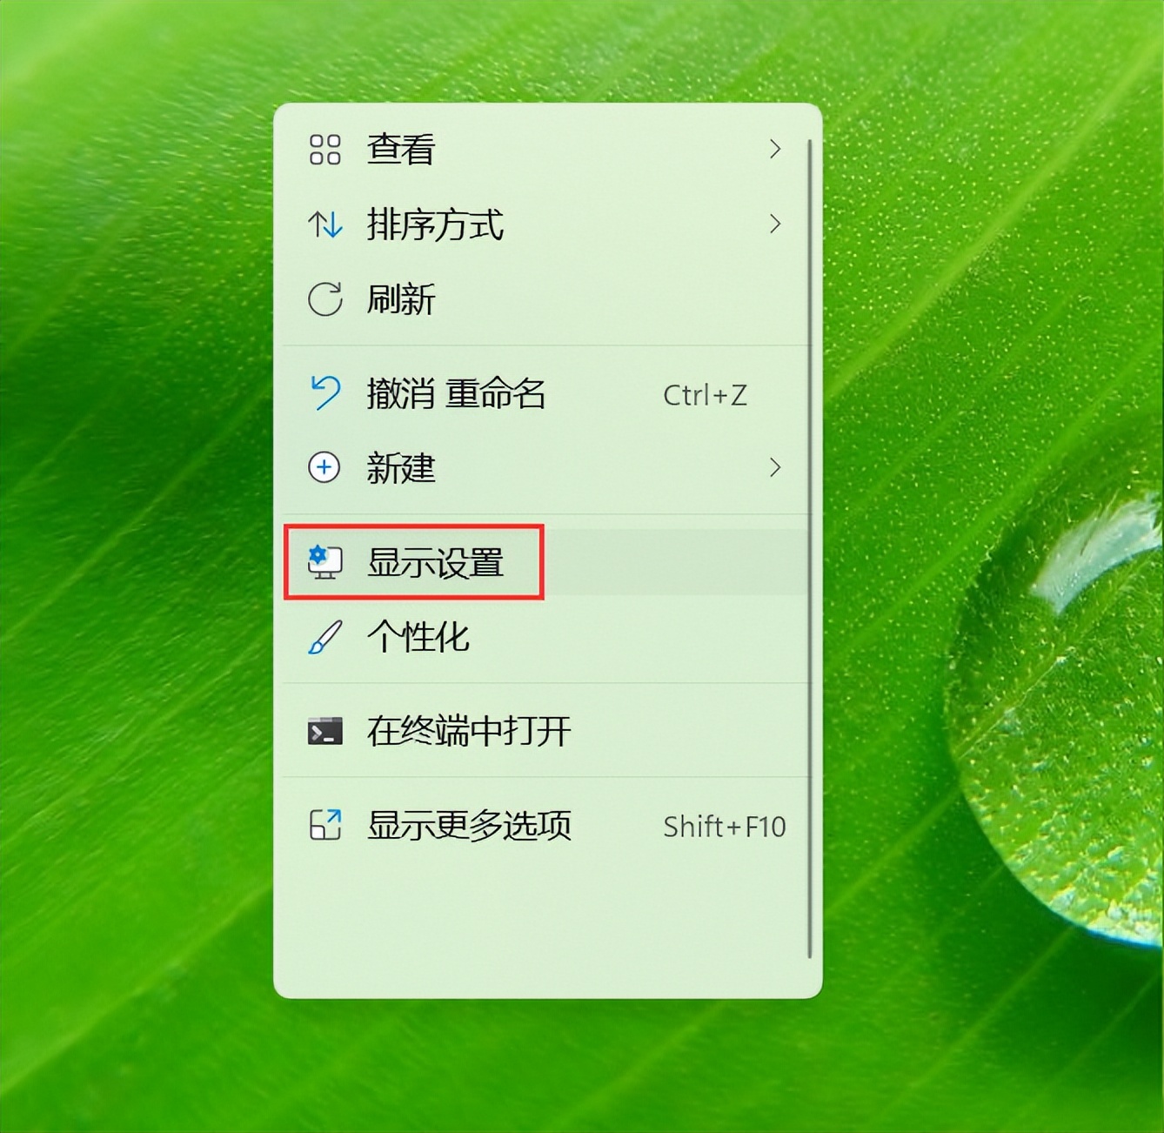
Task: Click the four-squares icon beside 查看
Action: 324,150
